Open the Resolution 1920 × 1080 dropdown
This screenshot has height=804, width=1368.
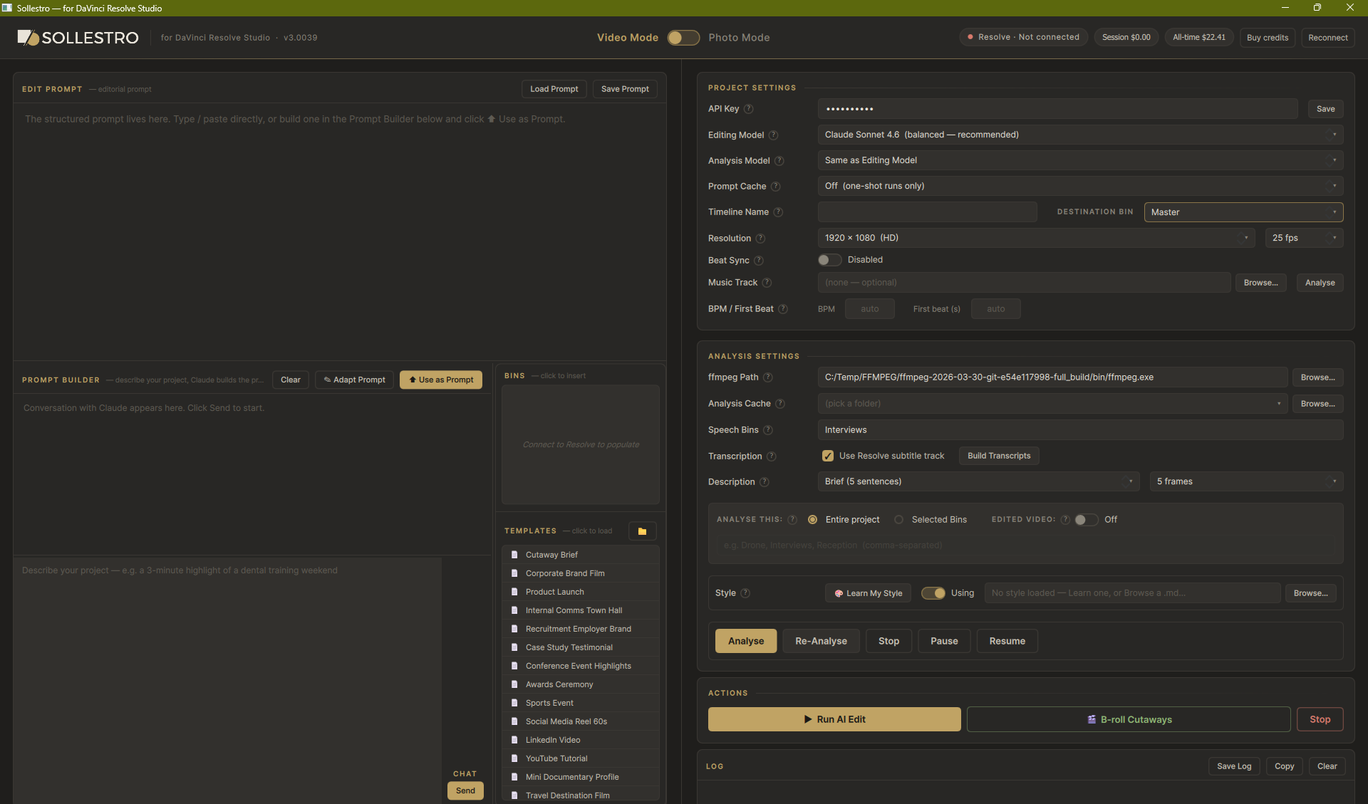coord(1036,238)
